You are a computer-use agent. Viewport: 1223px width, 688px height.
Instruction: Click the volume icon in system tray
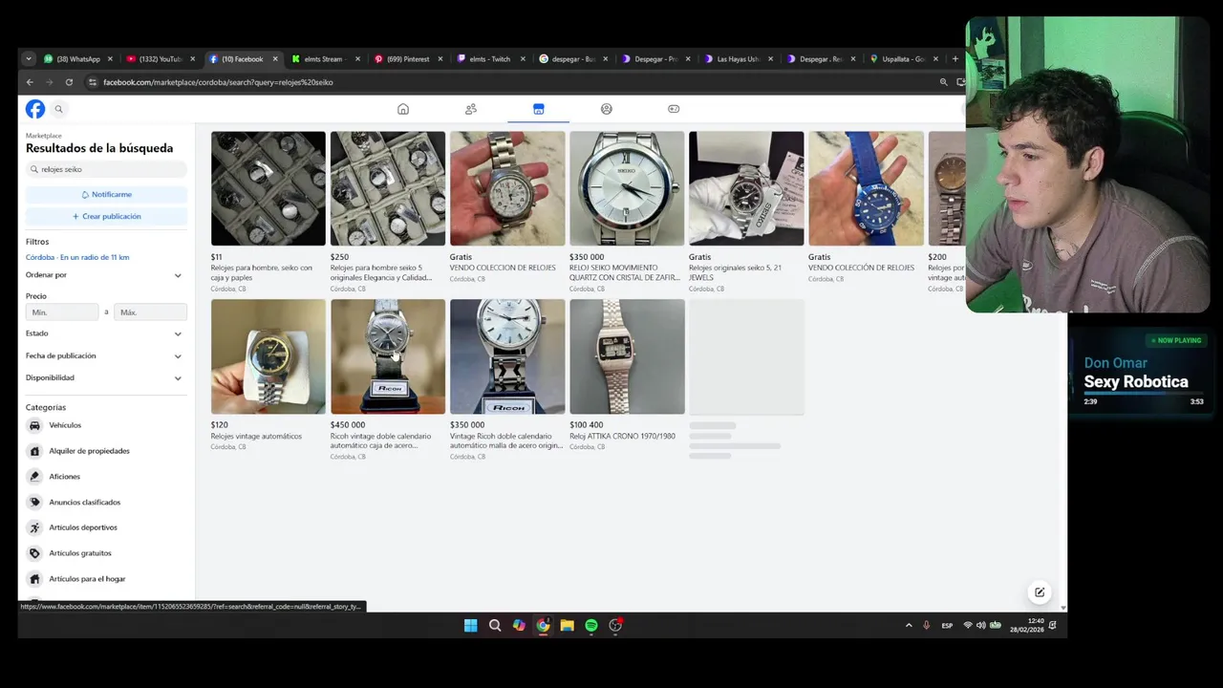pyautogui.click(x=981, y=626)
